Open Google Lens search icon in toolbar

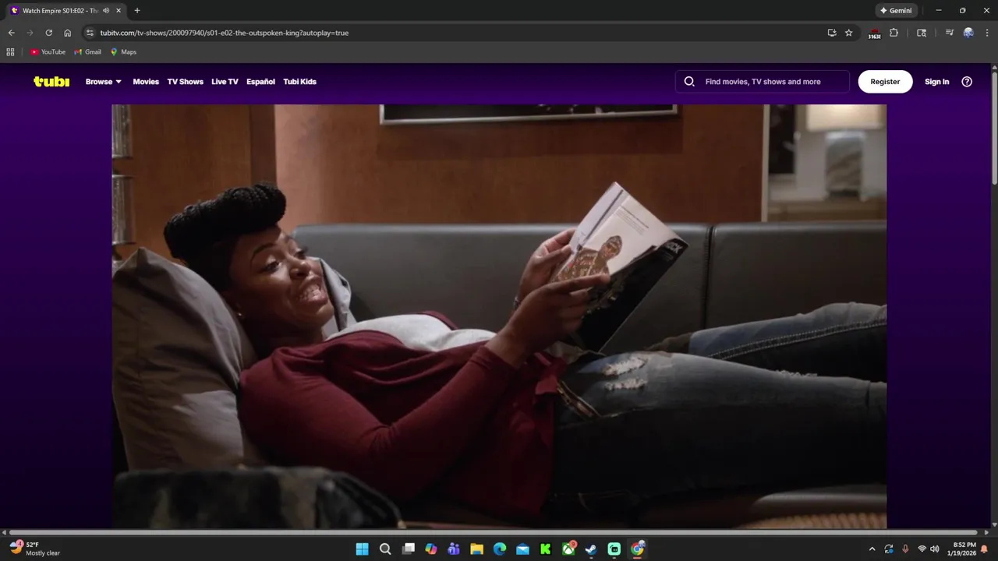coord(922,33)
